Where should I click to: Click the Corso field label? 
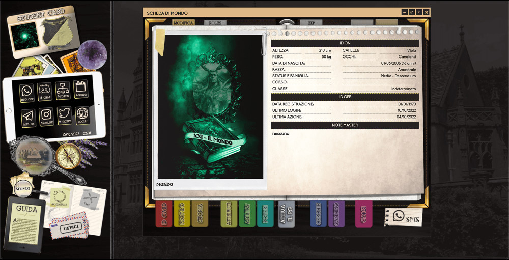click(x=280, y=82)
